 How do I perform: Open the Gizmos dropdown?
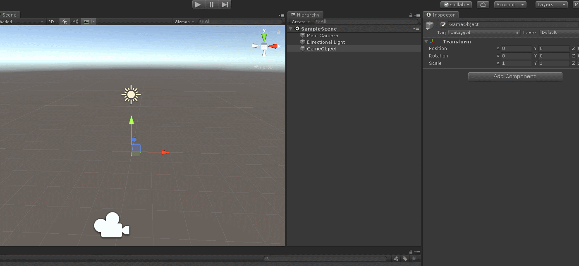pyautogui.click(x=184, y=21)
